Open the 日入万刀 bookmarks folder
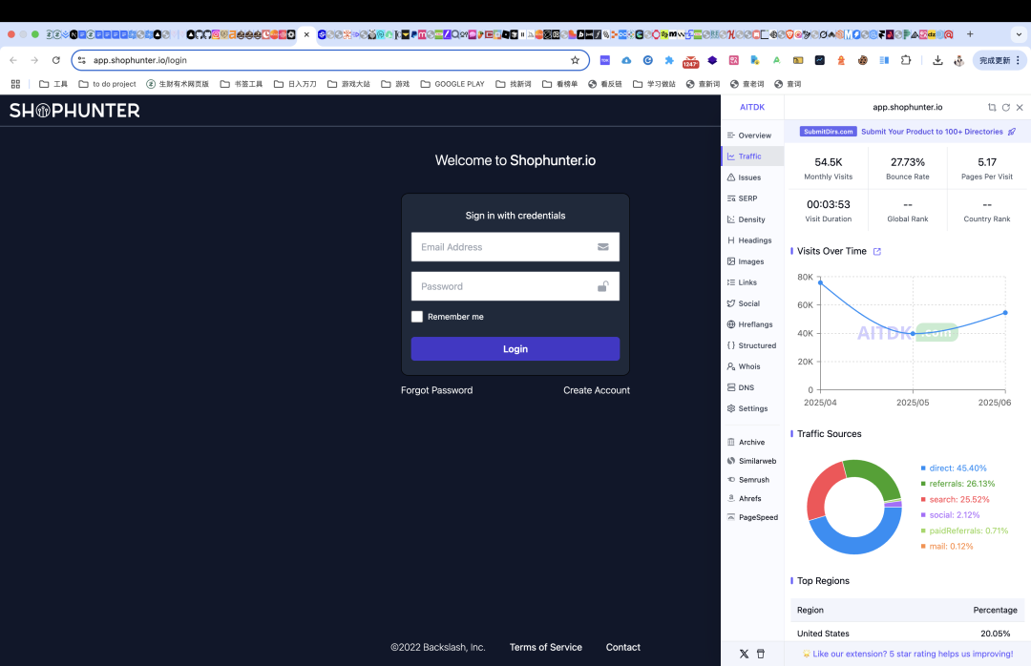 tap(295, 84)
